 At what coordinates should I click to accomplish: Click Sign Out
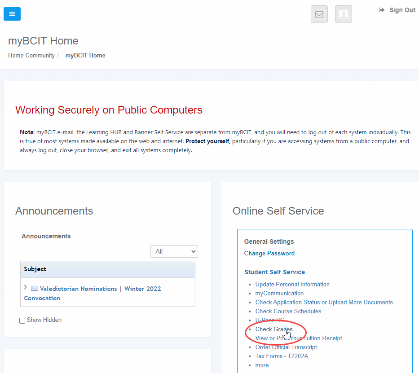point(402,10)
